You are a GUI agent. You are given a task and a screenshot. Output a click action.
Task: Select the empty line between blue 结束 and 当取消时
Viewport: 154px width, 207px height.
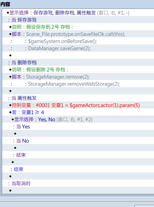[x=78, y=176]
